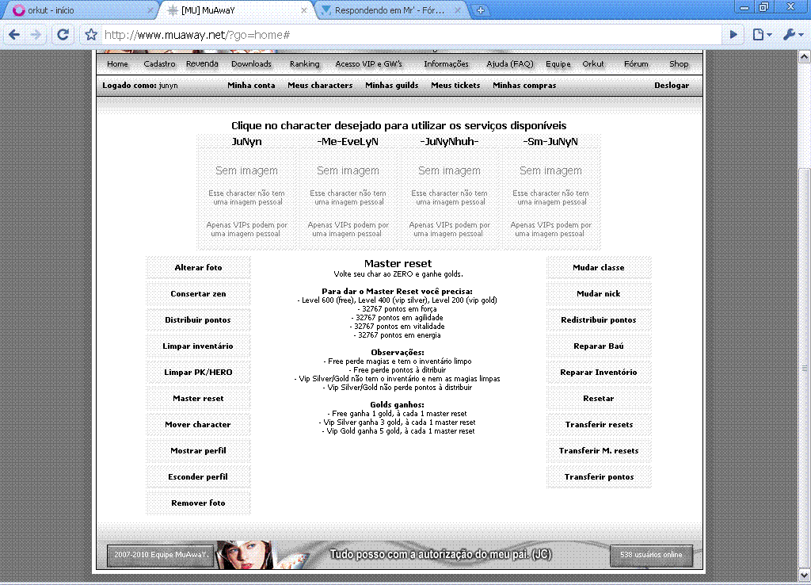Open Downloads in the site navigation
The width and height of the screenshot is (811, 585).
pos(251,64)
